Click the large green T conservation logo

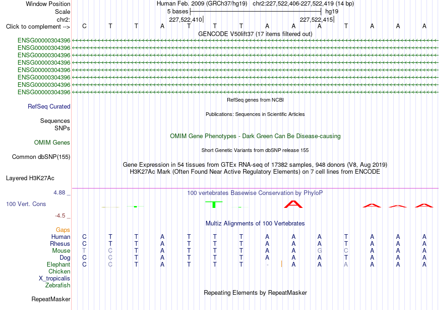click(214, 205)
